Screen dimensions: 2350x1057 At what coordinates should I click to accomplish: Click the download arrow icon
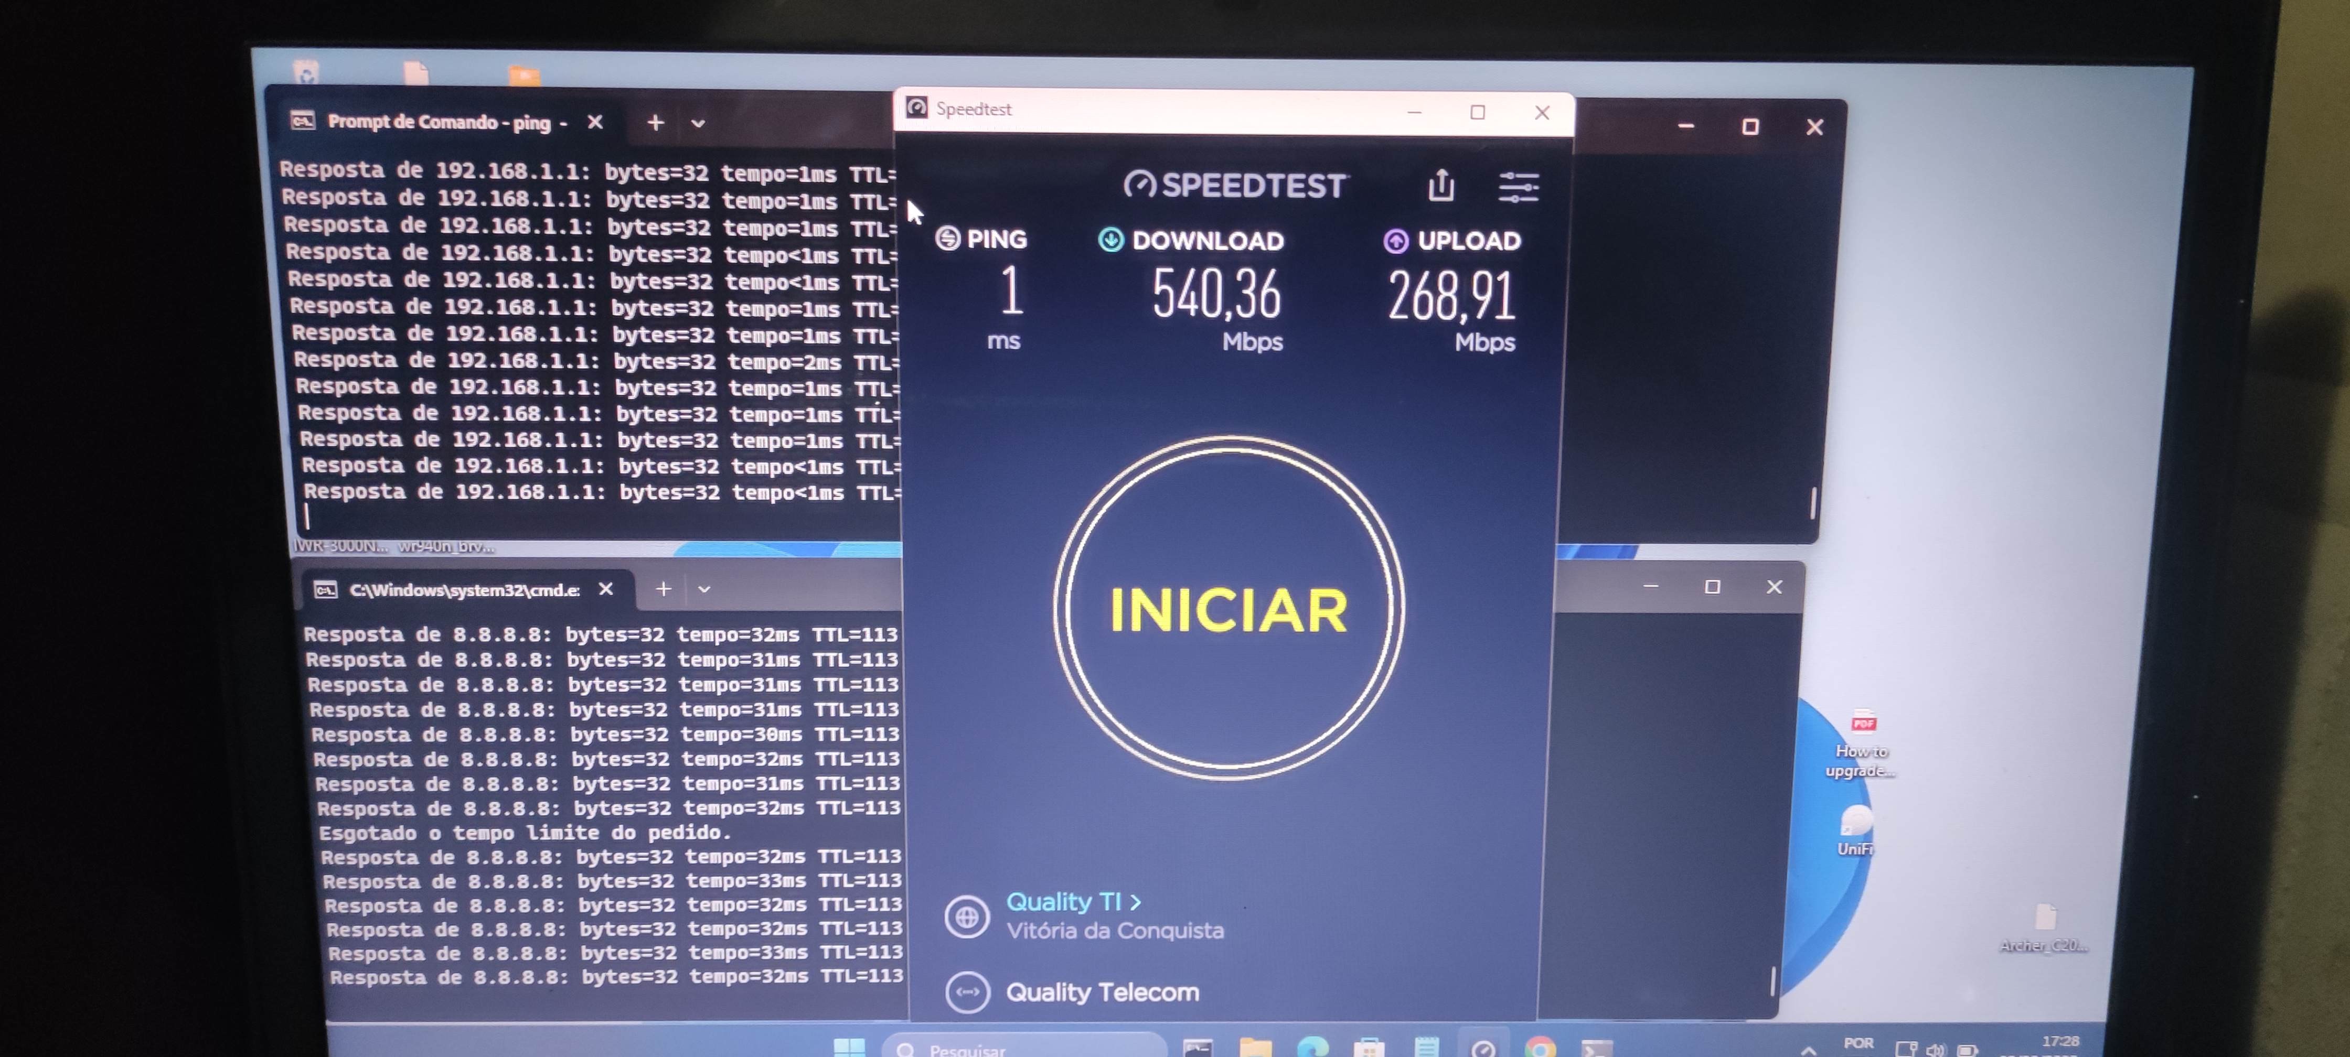click(1110, 240)
